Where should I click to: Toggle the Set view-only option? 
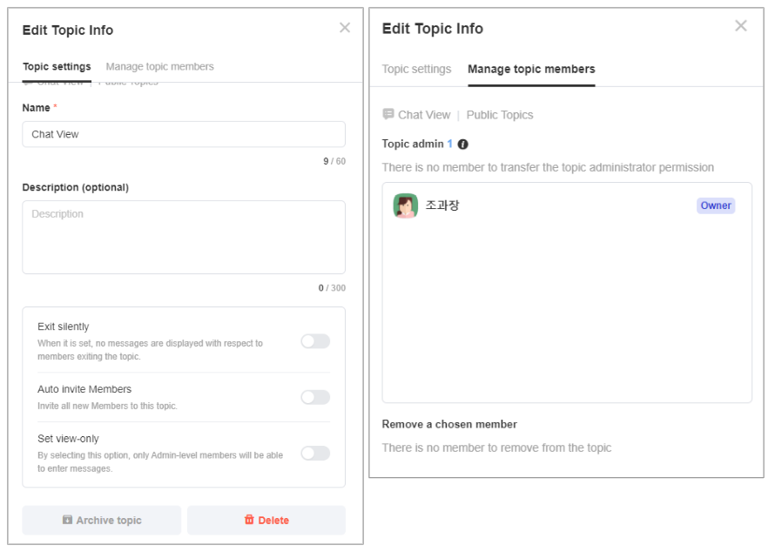click(x=315, y=453)
